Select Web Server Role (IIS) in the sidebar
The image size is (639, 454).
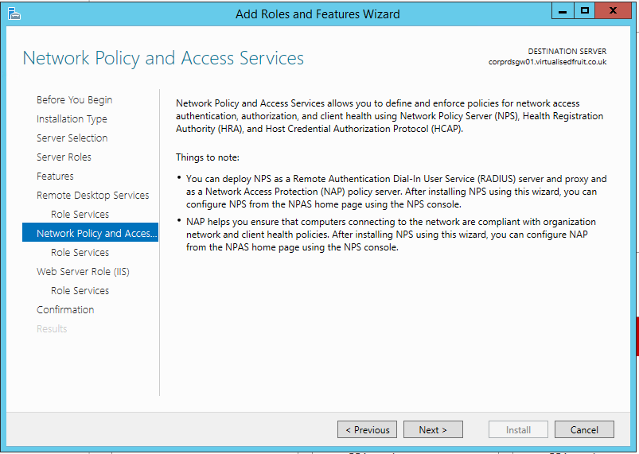[x=83, y=271]
